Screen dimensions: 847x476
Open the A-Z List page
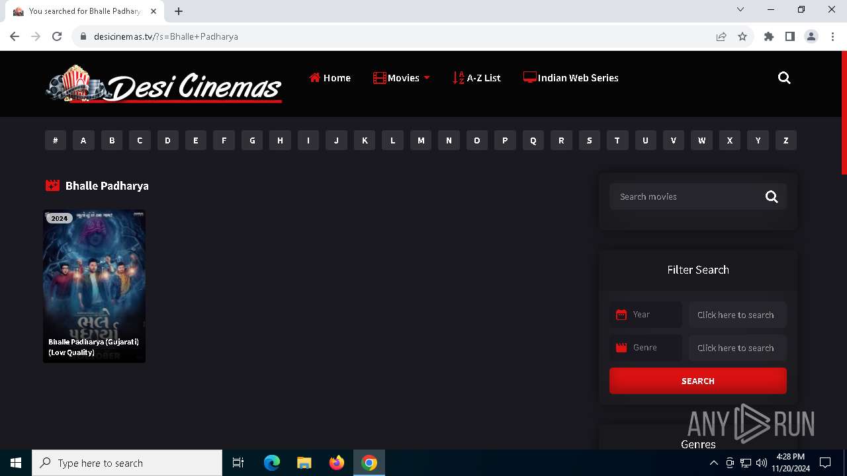pyautogui.click(x=476, y=78)
